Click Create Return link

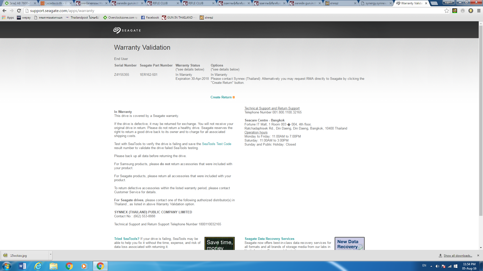tap(221, 97)
